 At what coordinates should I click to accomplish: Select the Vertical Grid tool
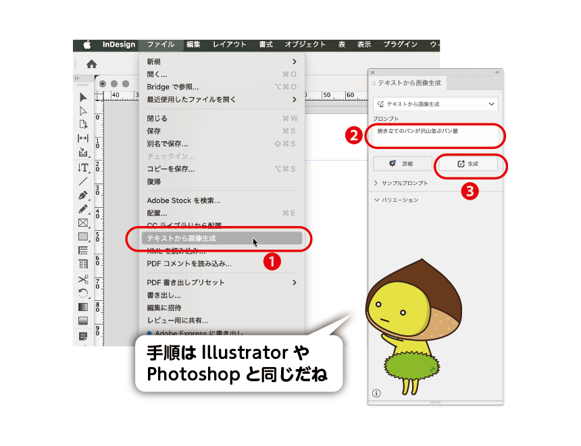coord(83,264)
